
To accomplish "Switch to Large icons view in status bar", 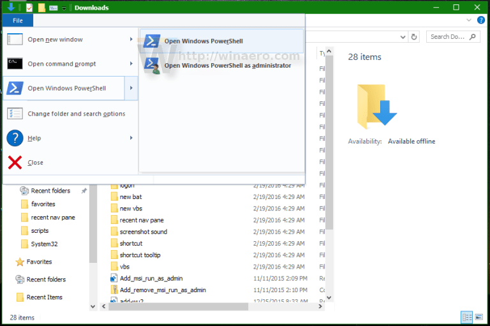I will click(x=479, y=318).
